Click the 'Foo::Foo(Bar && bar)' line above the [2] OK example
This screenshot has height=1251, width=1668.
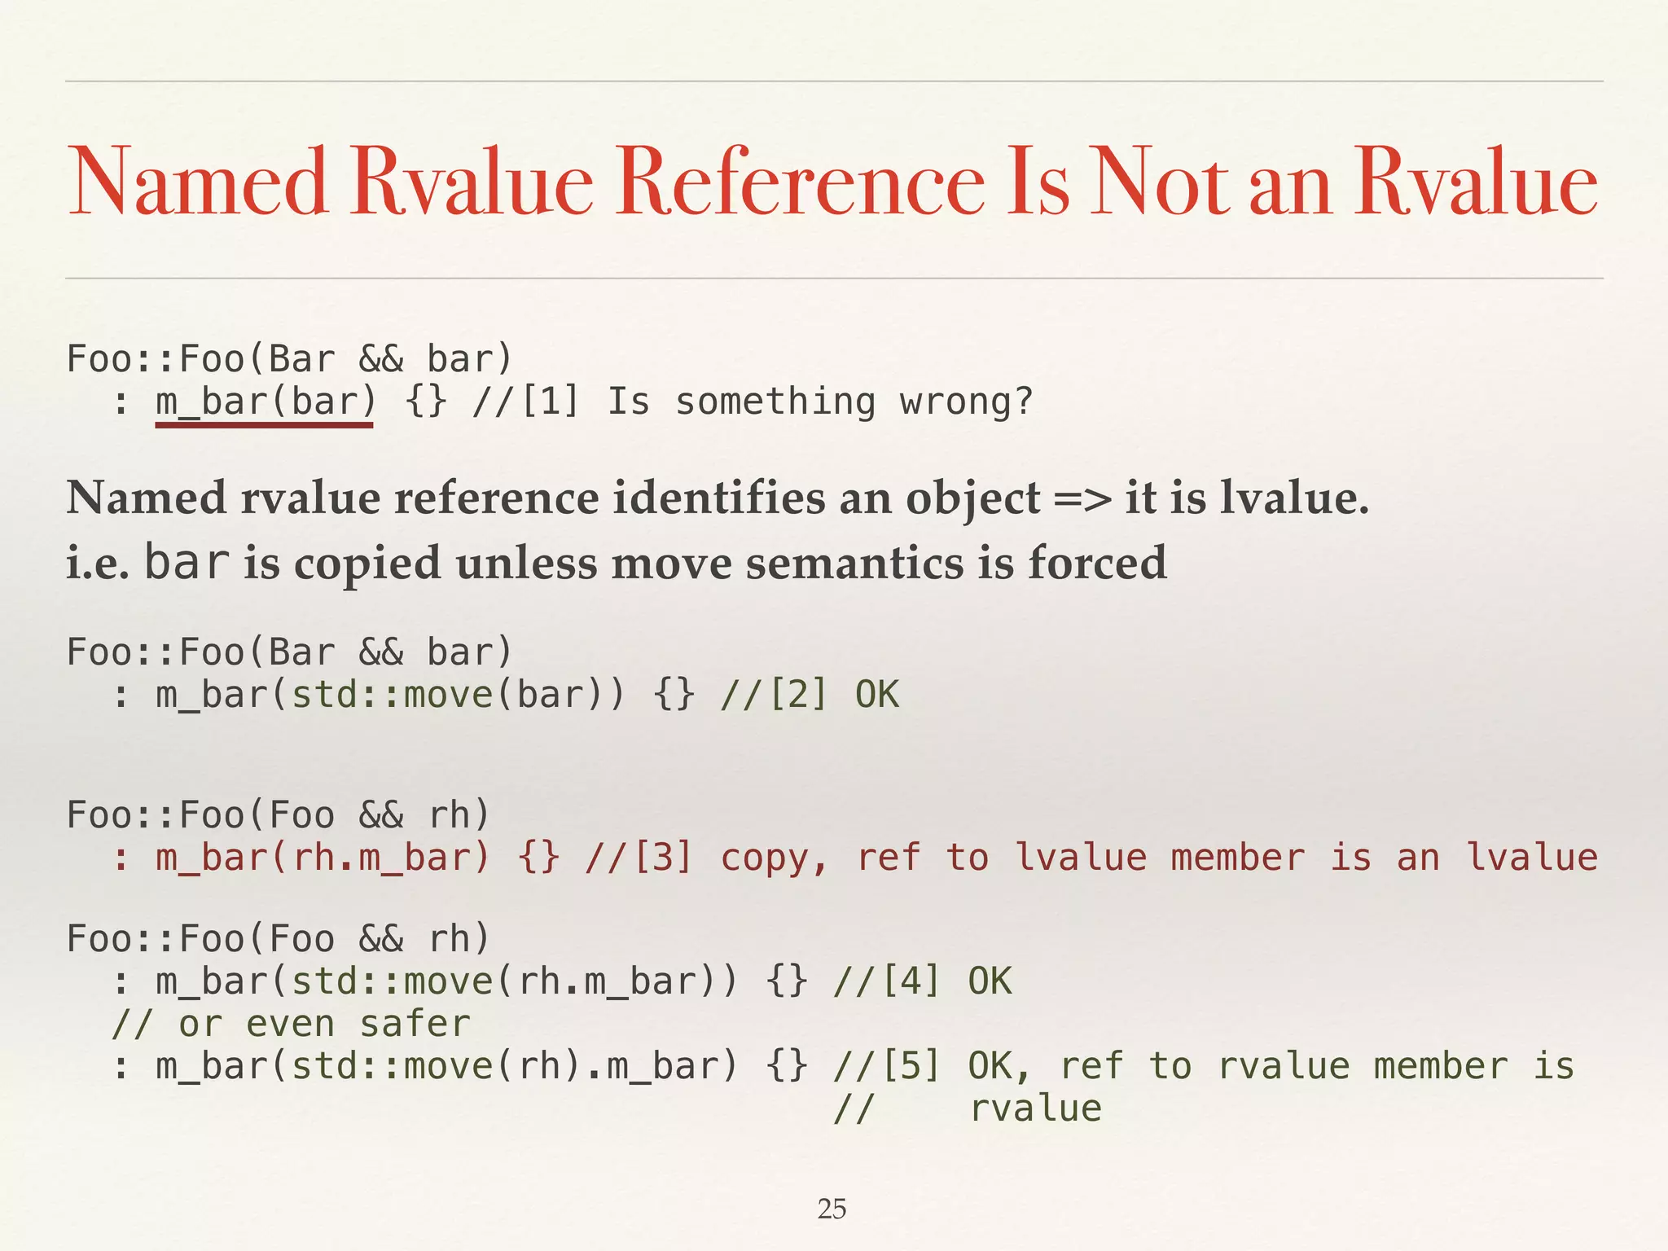290,652
